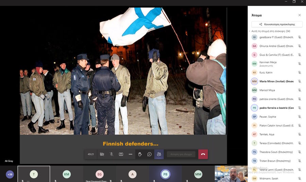Screen dimensions: 306x182
Task: Open the share screen tray
Action: tap(121, 154)
